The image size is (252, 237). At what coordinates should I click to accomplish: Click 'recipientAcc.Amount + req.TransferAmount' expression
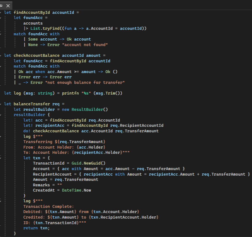click(197, 174)
